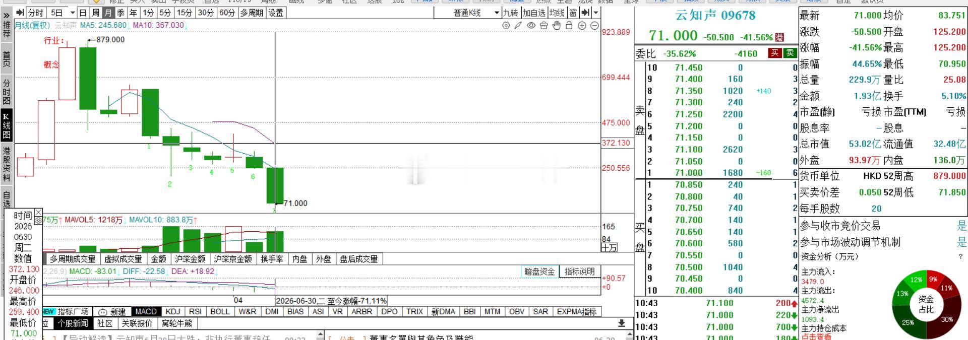
Task: Open the 个股新闻 tab
Action: (x=73, y=323)
